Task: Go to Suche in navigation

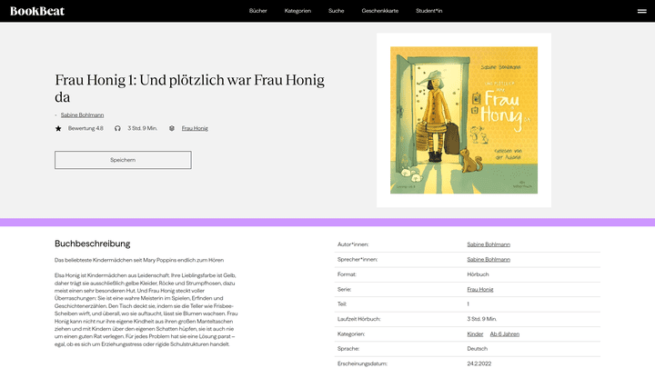Action: point(336,11)
